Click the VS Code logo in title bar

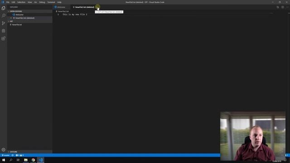[x=2, y=2]
